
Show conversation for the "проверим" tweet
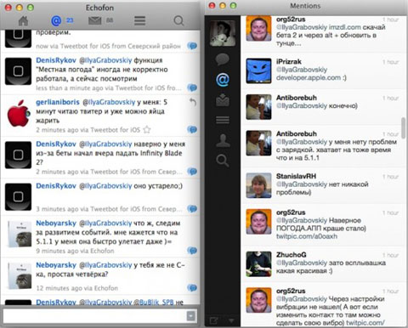192,46
